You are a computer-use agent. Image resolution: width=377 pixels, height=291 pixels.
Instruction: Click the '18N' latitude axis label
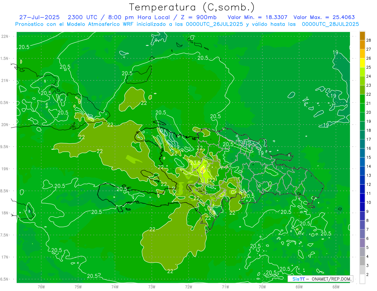[4, 213]
